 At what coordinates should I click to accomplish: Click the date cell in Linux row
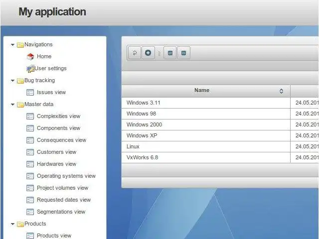pos(305,147)
